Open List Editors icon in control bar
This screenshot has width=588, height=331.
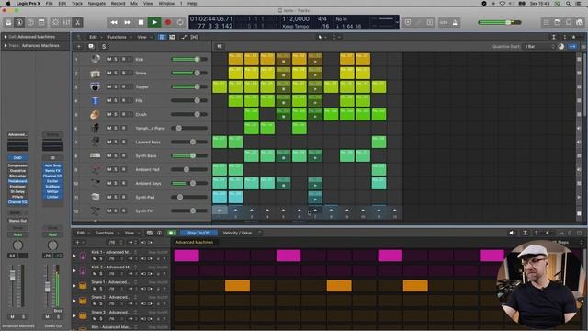coord(546,22)
